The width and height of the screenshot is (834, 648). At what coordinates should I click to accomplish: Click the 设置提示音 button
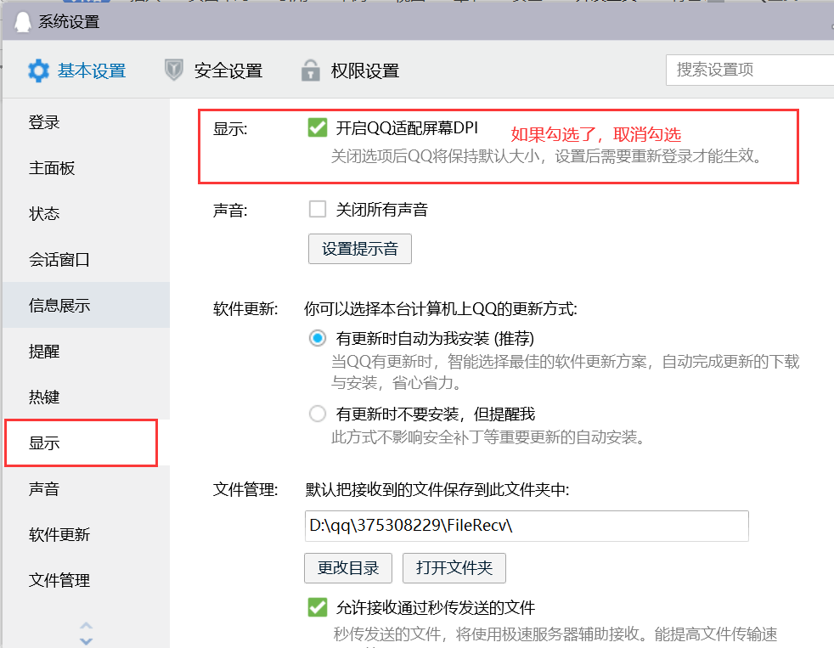coord(360,249)
